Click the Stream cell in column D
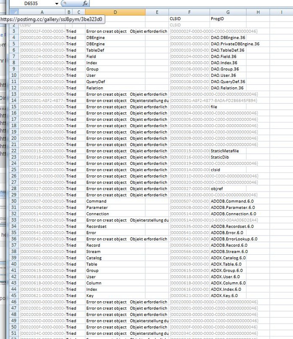Image resolution: width=293 pixels, height=339 pixels. click(x=115, y=251)
